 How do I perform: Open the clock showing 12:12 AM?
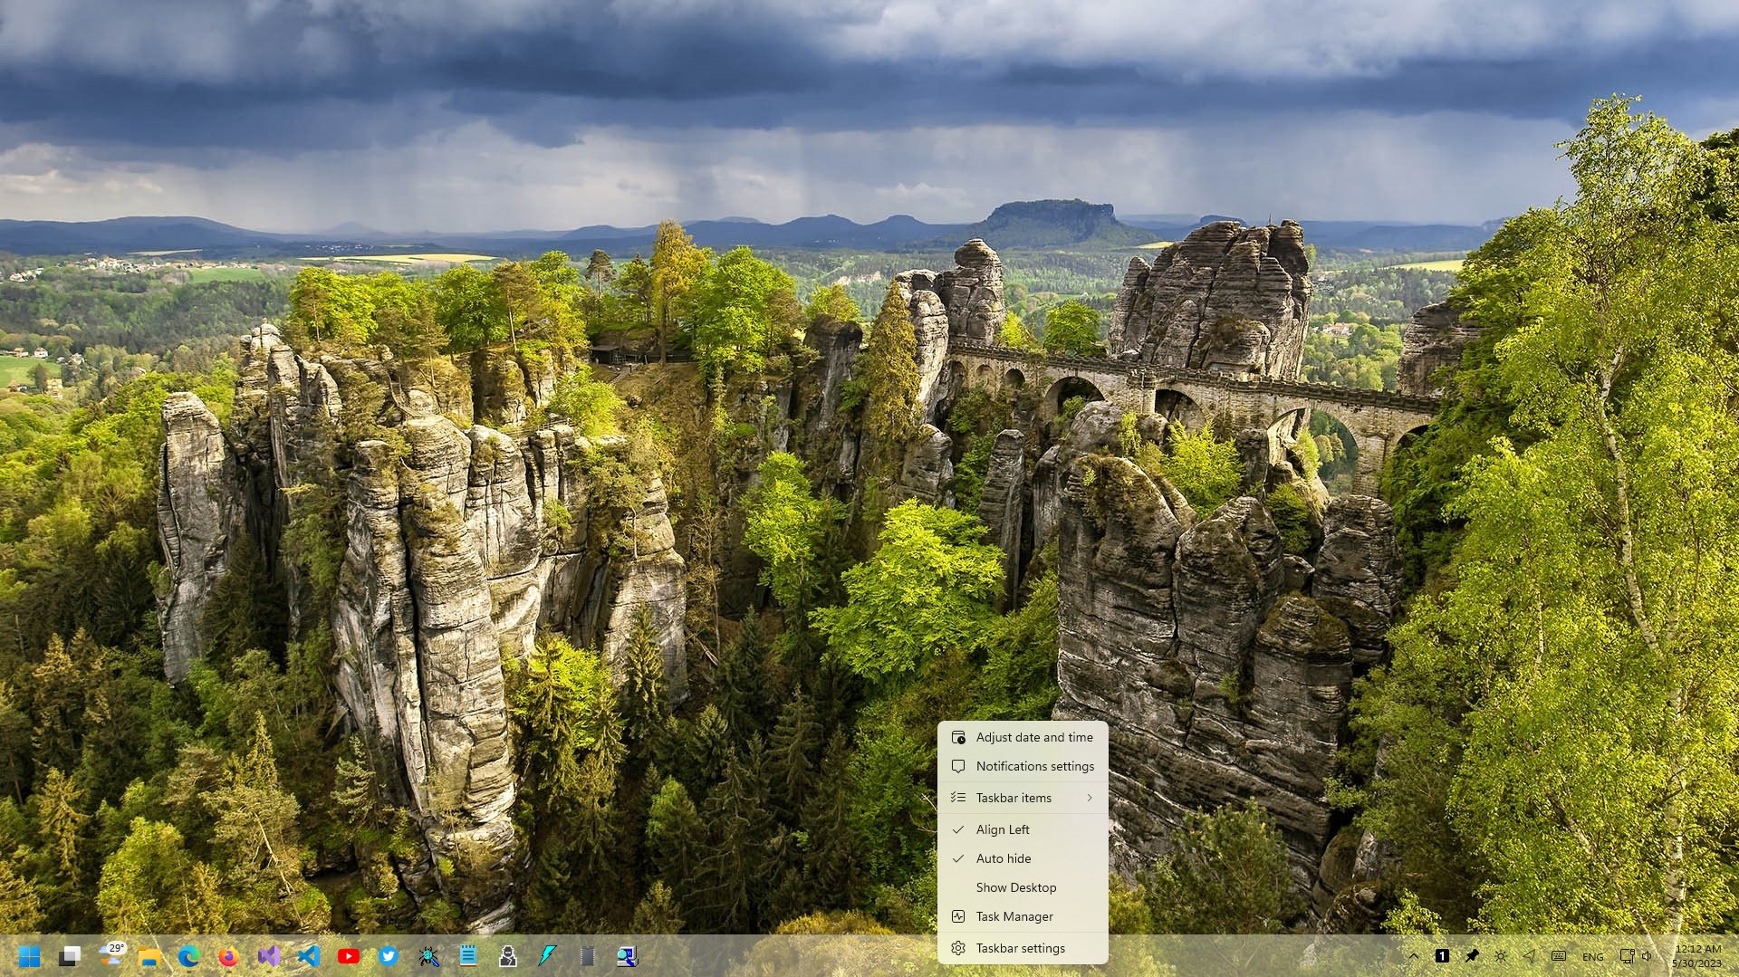1697,956
